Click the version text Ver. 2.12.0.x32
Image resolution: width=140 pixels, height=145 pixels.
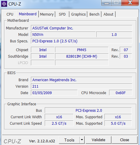[42, 141]
